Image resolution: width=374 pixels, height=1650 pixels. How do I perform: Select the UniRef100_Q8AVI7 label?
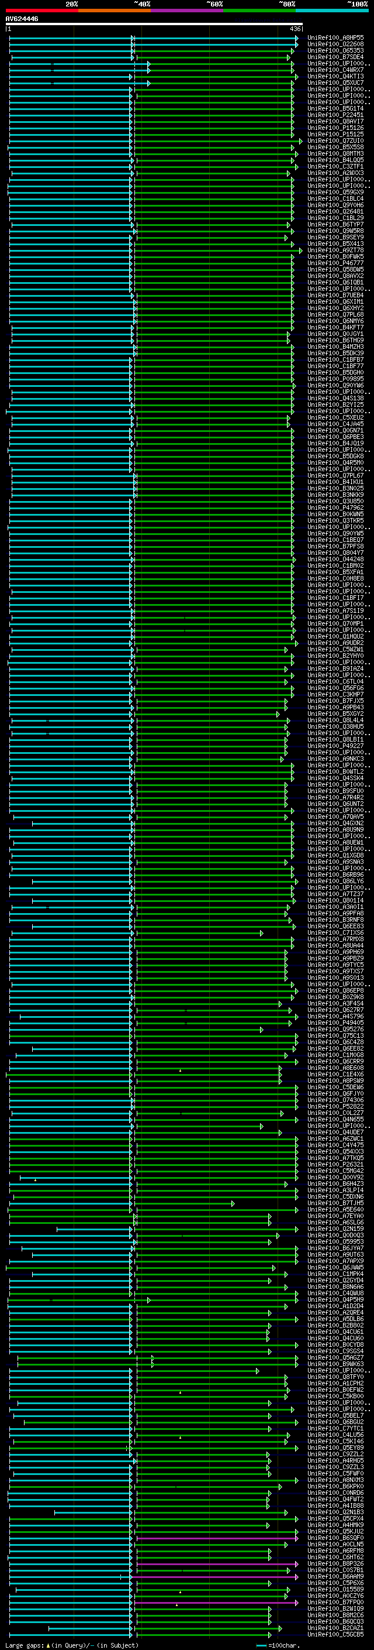[x=335, y=121]
